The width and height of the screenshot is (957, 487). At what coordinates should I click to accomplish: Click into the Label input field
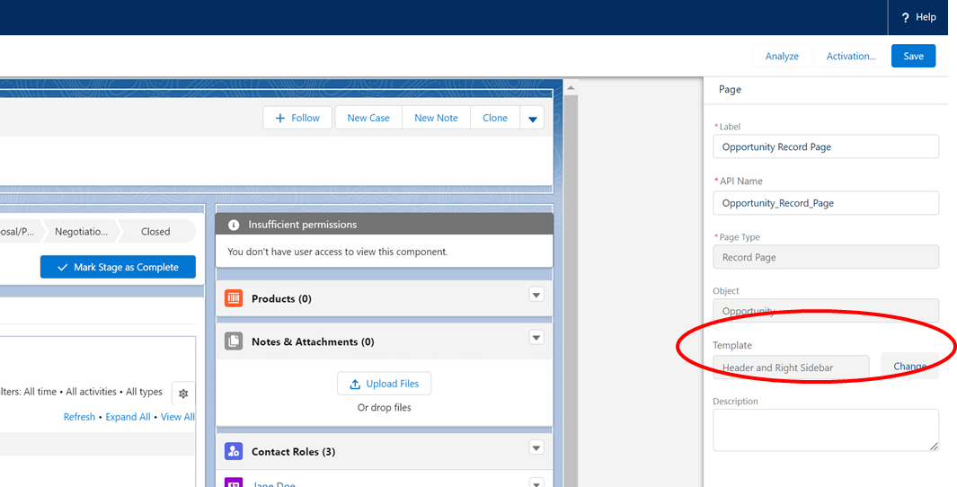click(825, 146)
